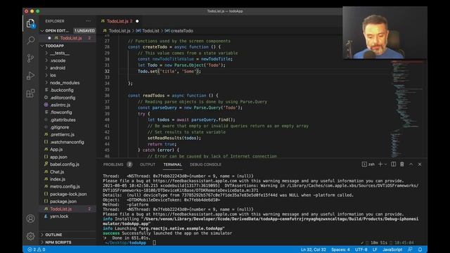Screen dimensions: 450x253
Task: Click the feedback icon in status bar
Action: coord(411,249)
